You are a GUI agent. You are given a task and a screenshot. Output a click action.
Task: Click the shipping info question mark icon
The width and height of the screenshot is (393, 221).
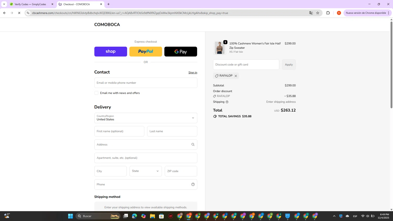coord(227,102)
